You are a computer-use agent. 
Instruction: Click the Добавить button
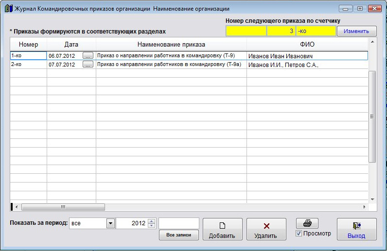click(222, 229)
